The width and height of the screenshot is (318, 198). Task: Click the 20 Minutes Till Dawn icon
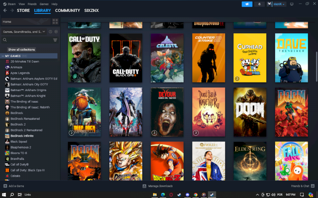click(x=7, y=62)
